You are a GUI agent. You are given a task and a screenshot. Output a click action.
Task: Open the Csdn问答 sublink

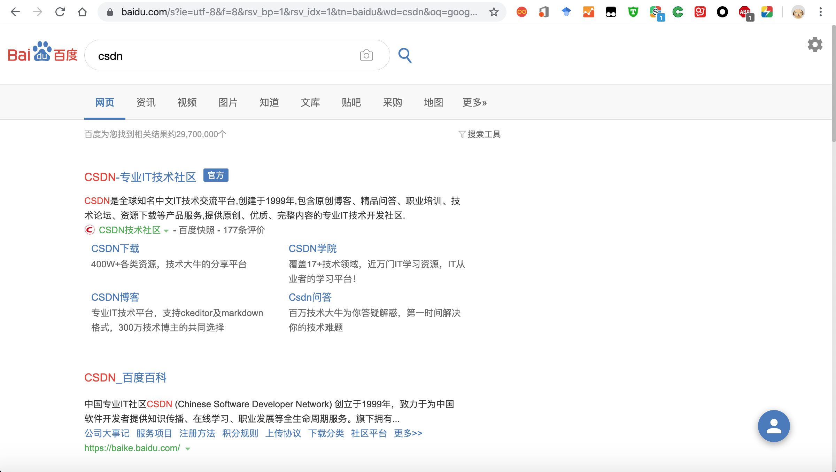tap(310, 297)
